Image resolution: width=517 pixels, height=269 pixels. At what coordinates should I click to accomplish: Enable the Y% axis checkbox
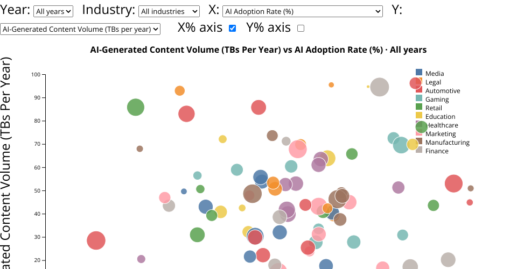tap(301, 29)
